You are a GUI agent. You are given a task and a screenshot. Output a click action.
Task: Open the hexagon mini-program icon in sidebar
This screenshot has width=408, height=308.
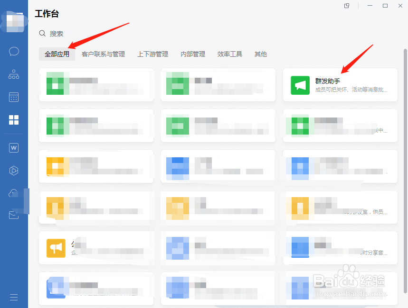tap(14, 170)
